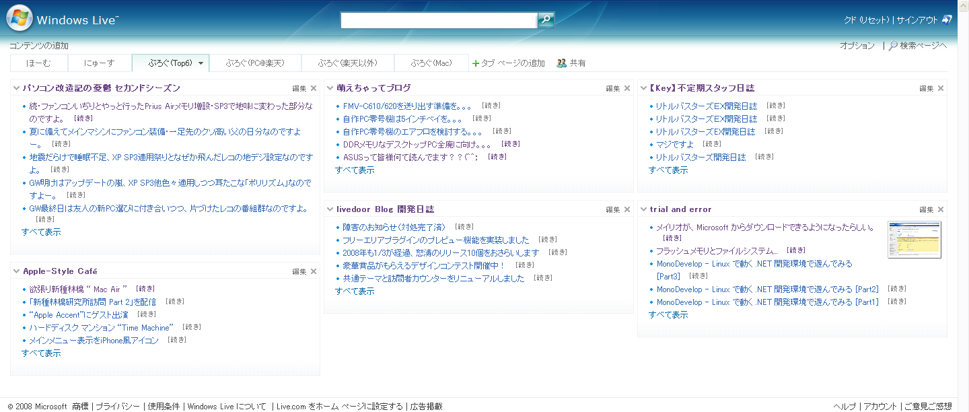Screen dimensions: 969x412
Task: Close the 【Key】不定期スタッフ日誌 module
Action: (x=941, y=88)
